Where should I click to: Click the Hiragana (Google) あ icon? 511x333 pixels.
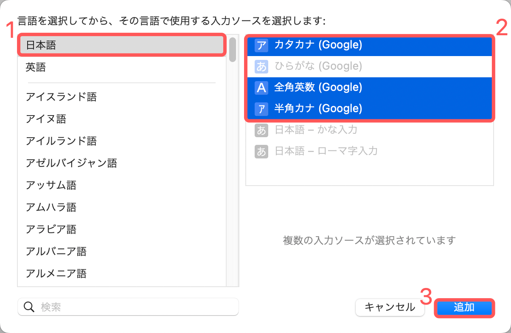pyautogui.click(x=261, y=66)
